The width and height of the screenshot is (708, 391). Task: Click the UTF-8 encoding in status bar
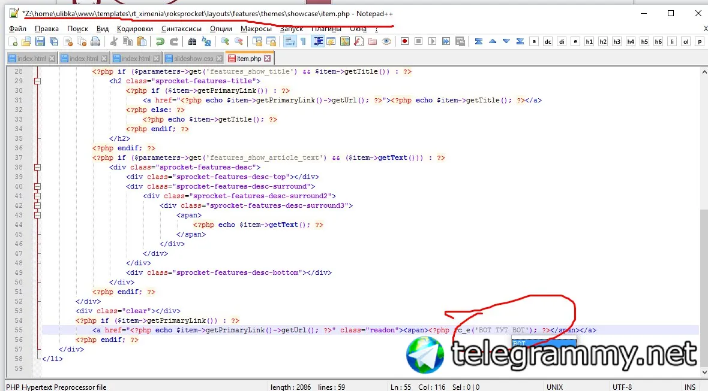point(622,387)
